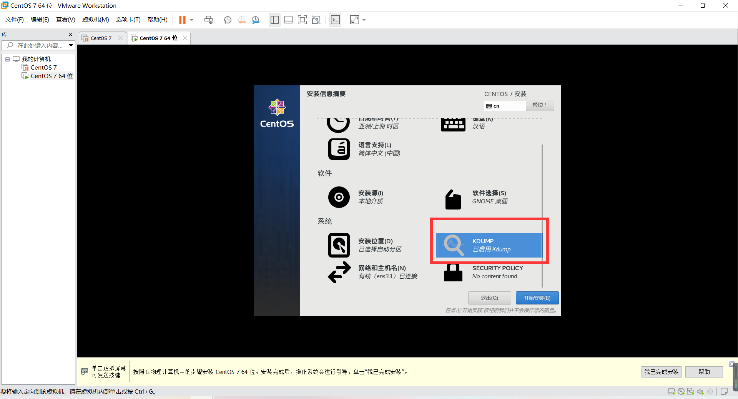
Task: Click the installer summary vertical scrollbar
Action: tap(542, 216)
